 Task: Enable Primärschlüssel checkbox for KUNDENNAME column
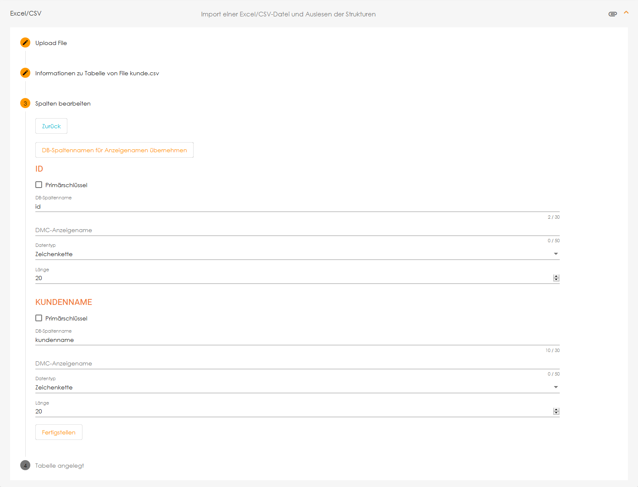click(39, 318)
